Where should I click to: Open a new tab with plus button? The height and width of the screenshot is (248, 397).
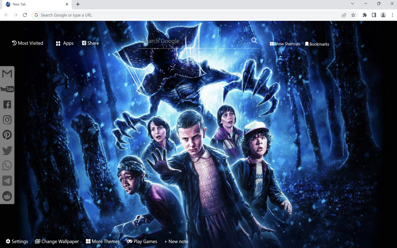tap(78, 4)
